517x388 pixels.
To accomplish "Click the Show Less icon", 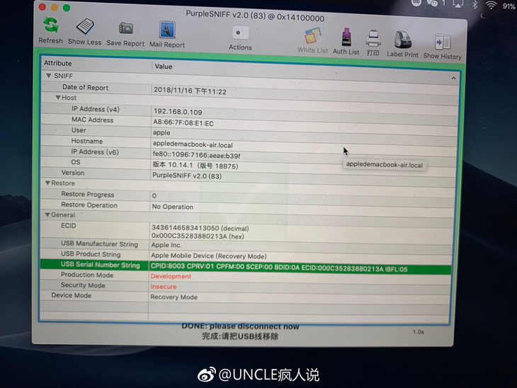I will [x=85, y=28].
